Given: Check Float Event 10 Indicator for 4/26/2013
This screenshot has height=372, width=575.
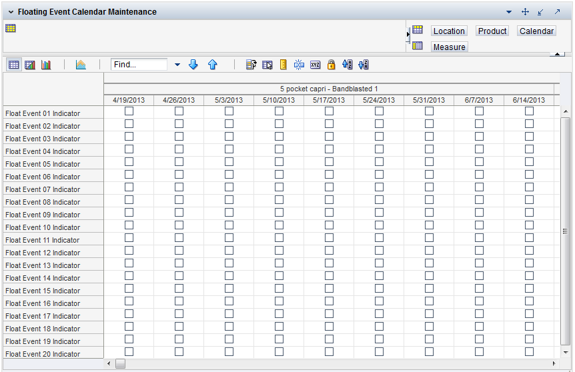Looking at the screenshot, I should point(179,225).
